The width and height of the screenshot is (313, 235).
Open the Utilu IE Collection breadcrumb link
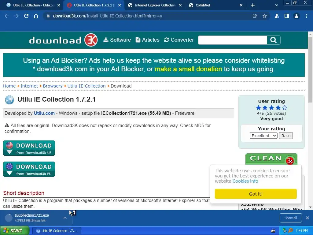(x=87, y=86)
